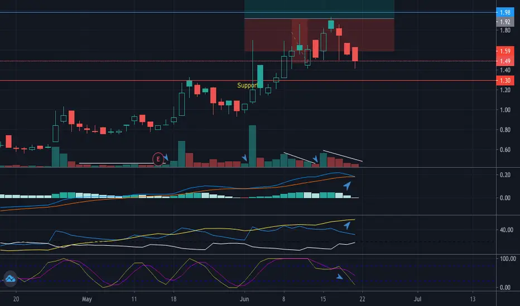Click the TradingView logo icon at bottom-left
This screenshot has height=306, width=520.
(10, 279)
